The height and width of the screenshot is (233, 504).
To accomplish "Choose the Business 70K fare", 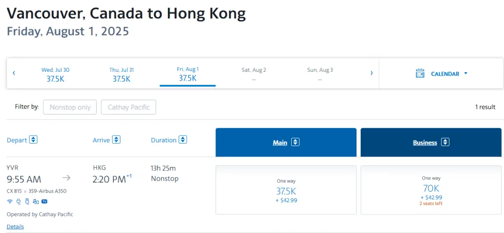I will [431, 190].
